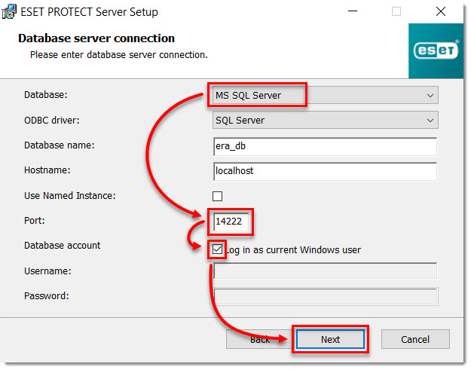The height and width of the screenshot is (370, 471).
Task: Click the 'ODBC driver:' label
Action: [x=52, y=121]
